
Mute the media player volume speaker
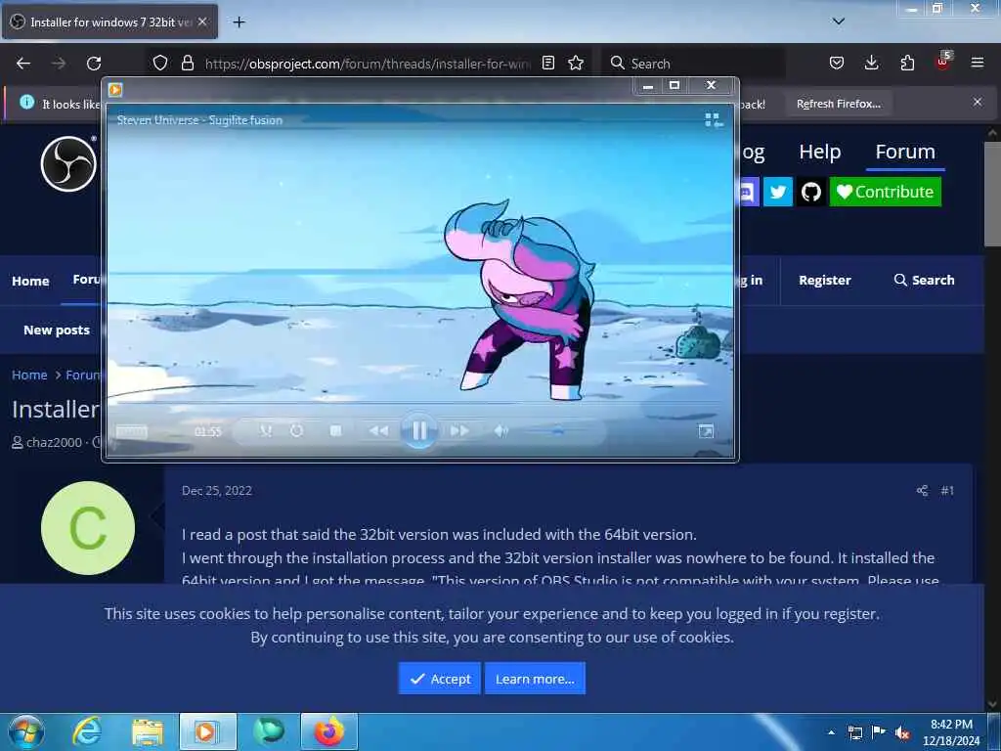click(x=501, y=431)
